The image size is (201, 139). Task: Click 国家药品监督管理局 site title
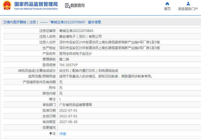36,4
